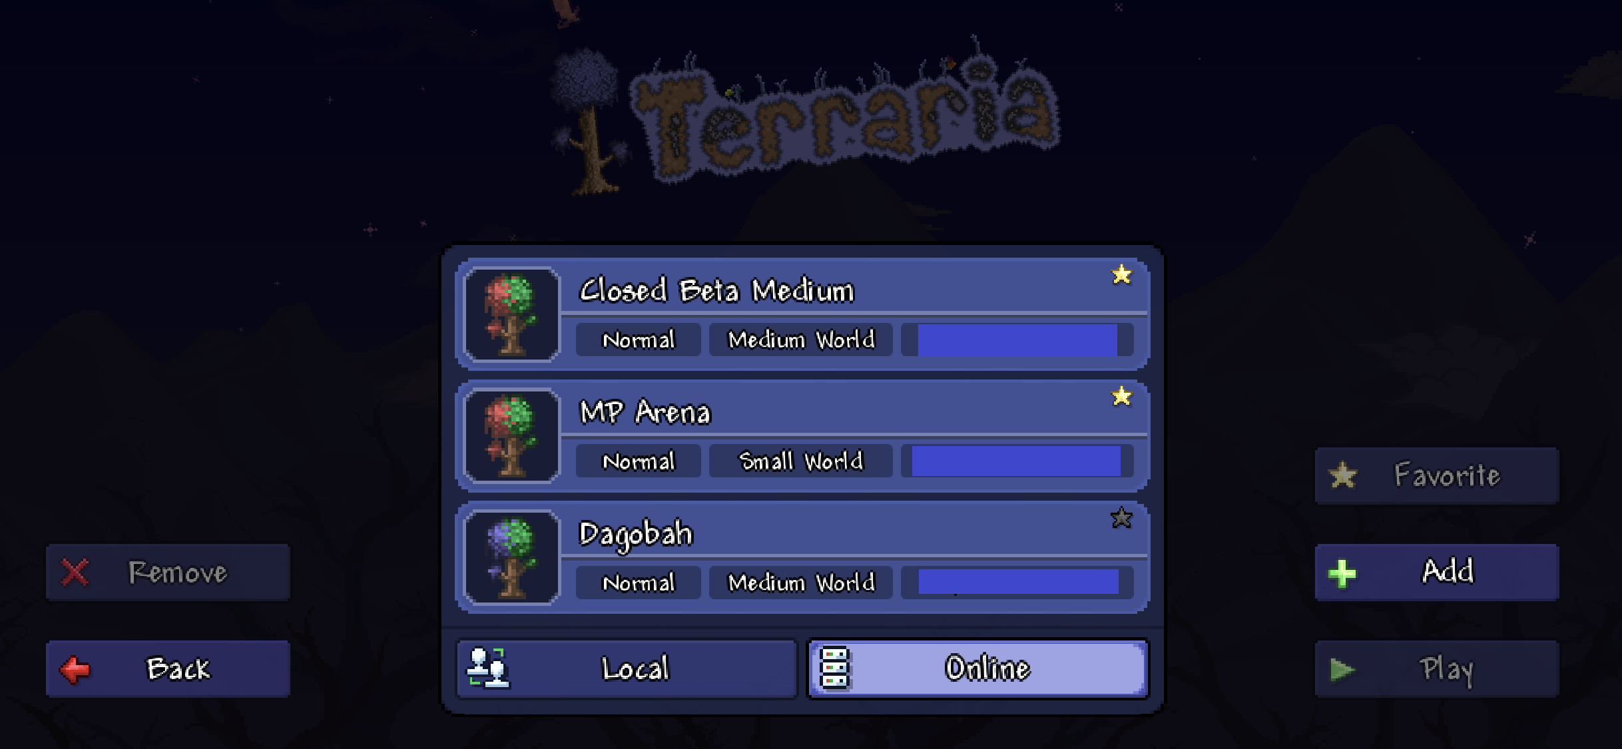The width and height of the screenshot is (1622, 749).
Task: Click the server rack icon on Online tab
Action: pos(835,668)
